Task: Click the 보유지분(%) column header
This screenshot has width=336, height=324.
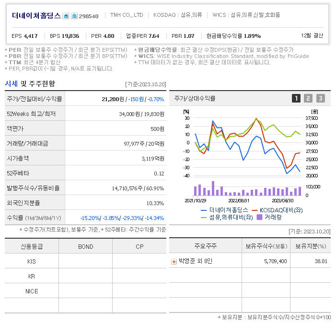Action: coord(311,246)
